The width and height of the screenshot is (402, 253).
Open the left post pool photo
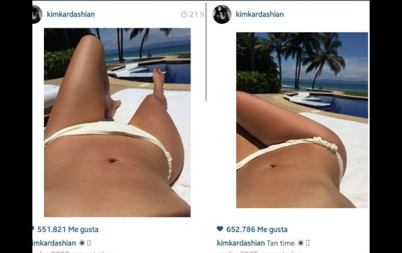[117, 123]
